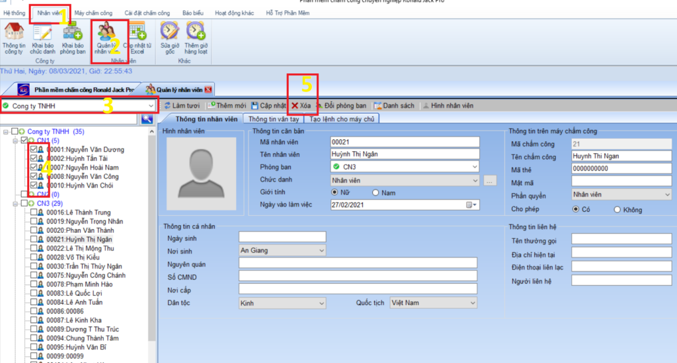This screenshot has width=677, height=363.
Task: Close the Quản lý nhân viên tab
Action: (208, 90)
